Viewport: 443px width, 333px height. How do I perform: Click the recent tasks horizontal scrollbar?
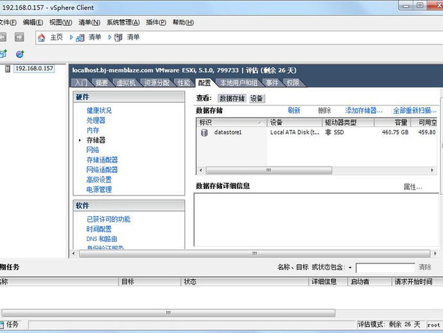pyautogui.click(x=168, y=312)
